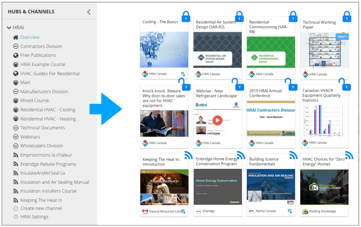Click Building Knowledge publisher name
361x227 pixels.
click(x=323, y=211)
